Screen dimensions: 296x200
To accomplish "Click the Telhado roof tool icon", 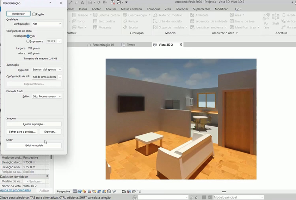I will (74, 15).
